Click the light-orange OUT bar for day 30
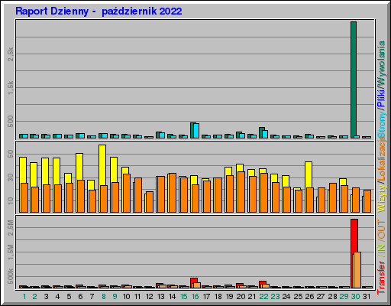Viewport: 391px width, 306px height. [x=357, y=270]
